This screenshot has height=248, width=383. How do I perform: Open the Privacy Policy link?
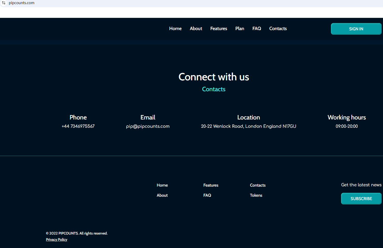pyautogui.click(x=56, y=240)
